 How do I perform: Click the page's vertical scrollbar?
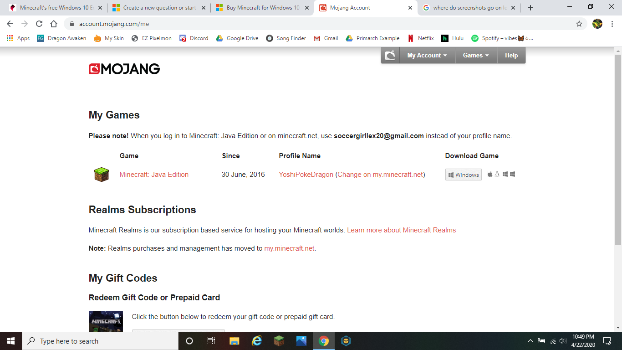[x=618, y=150]
